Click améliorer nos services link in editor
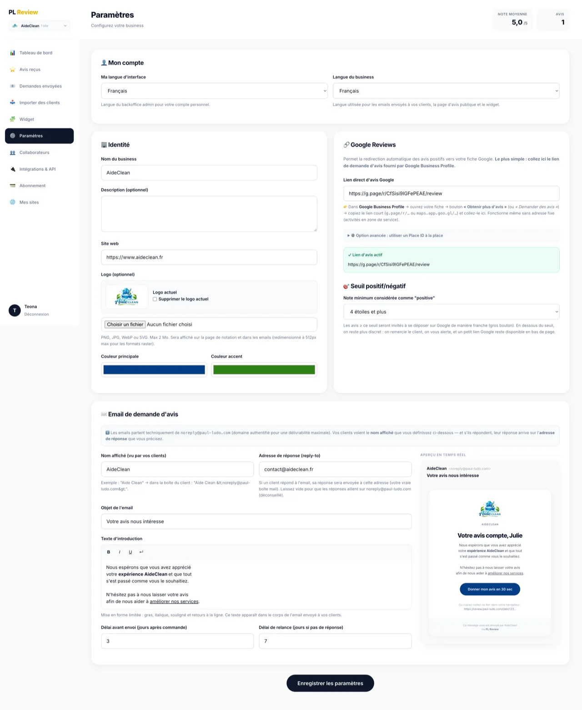 (174, 601)
